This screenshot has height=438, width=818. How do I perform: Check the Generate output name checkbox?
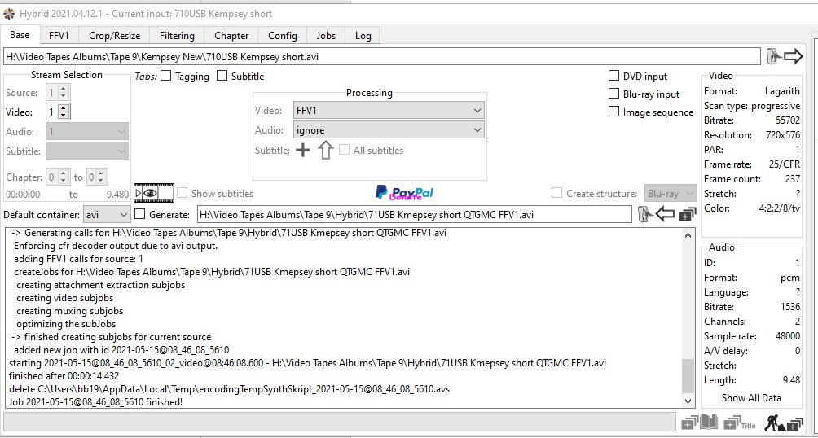tap(139, 214)
